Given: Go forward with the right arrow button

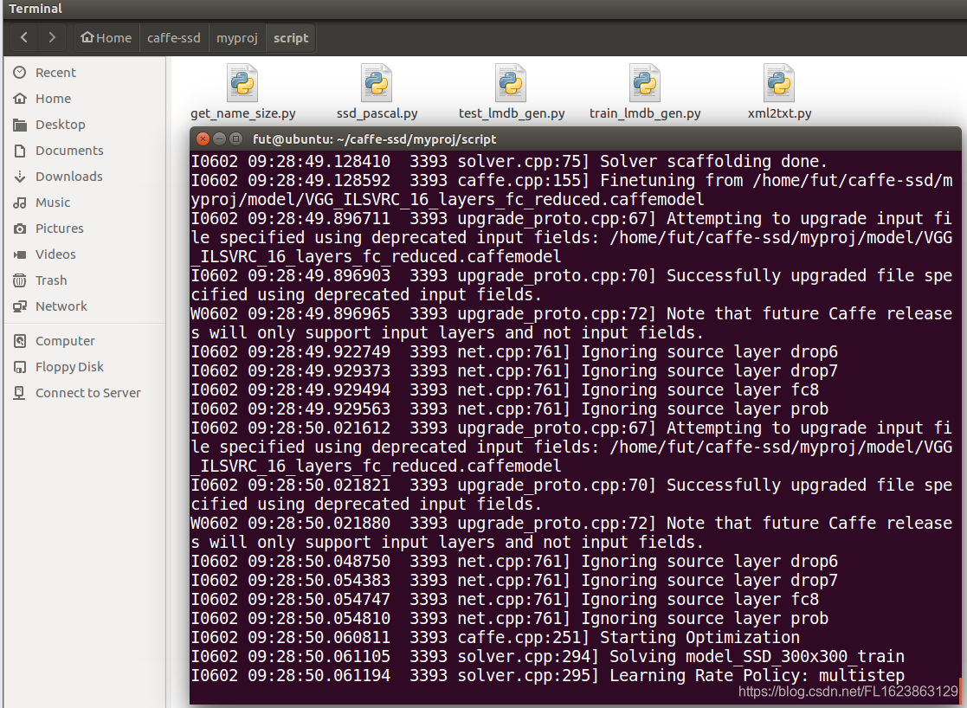Looking at the screenshot, I should [x=52, y=37].
